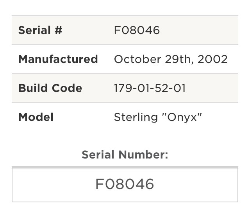Image resolution: width=248 pixels, height=209 pixels.
Task: Click the "Serial Number:" field label
Action: click(x=125, y=155)
